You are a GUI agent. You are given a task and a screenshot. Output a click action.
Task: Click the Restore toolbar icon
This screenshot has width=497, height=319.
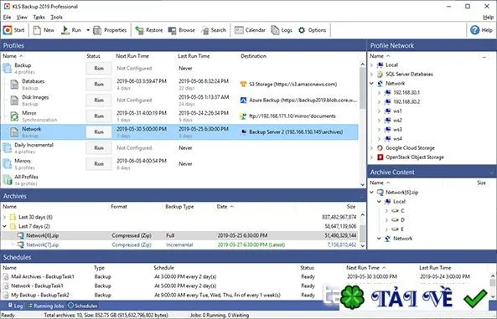139,30
